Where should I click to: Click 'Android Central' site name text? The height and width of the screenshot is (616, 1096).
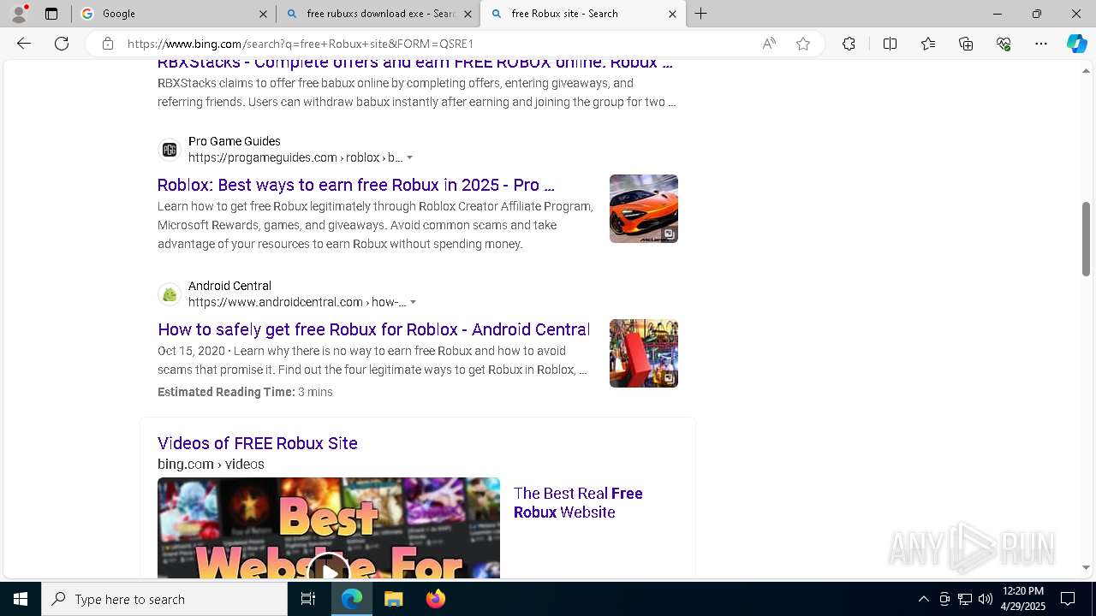229,286
